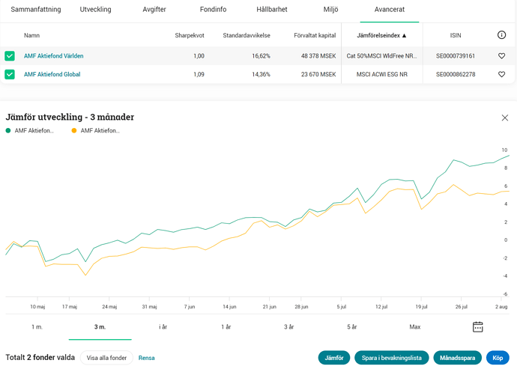Go to the Miljö tab
517x372 pixels.
(x=330, y=10)
